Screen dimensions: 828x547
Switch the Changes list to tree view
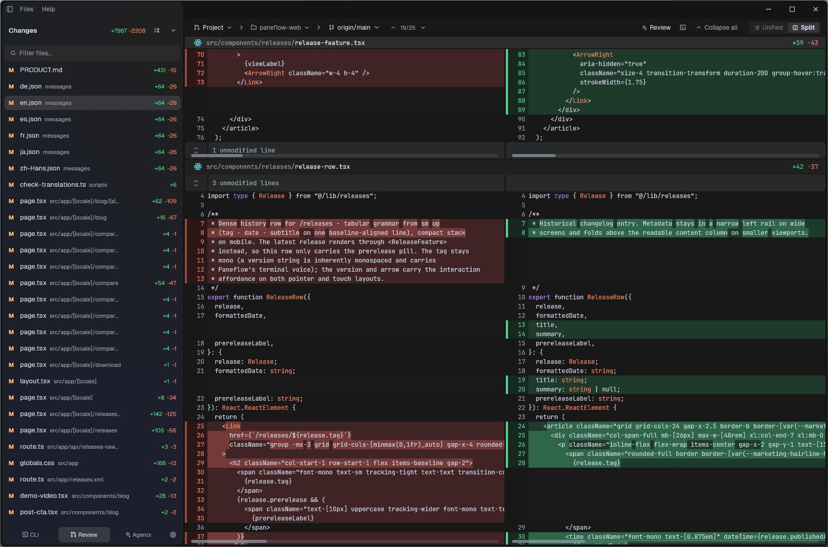pos(157,31)
